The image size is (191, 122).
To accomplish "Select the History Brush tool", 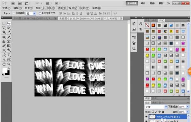I will click(9, 41).
